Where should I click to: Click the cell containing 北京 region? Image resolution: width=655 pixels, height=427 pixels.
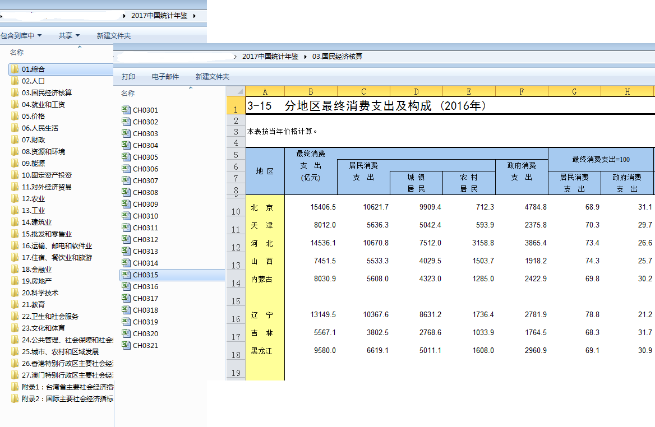coord(262,207)
